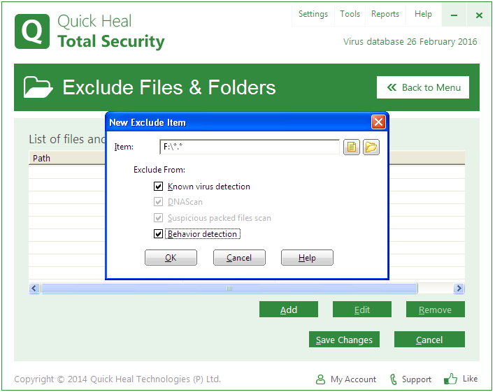Click the folder browse icon beside Item field
495x392 pixels.
tap(371, 147)
